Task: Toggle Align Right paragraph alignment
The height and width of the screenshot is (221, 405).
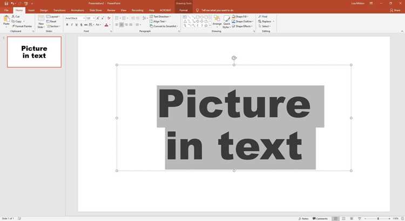Action: pyautogui.click(x=126, y=25)
